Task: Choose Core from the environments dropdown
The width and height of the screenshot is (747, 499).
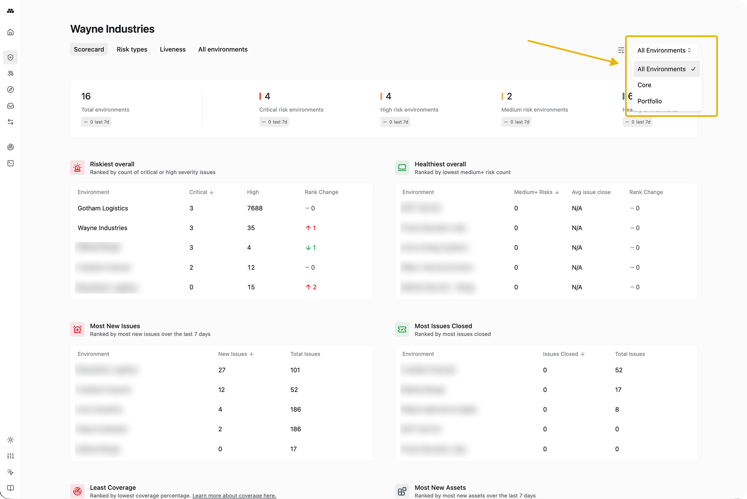Action: 667,85
